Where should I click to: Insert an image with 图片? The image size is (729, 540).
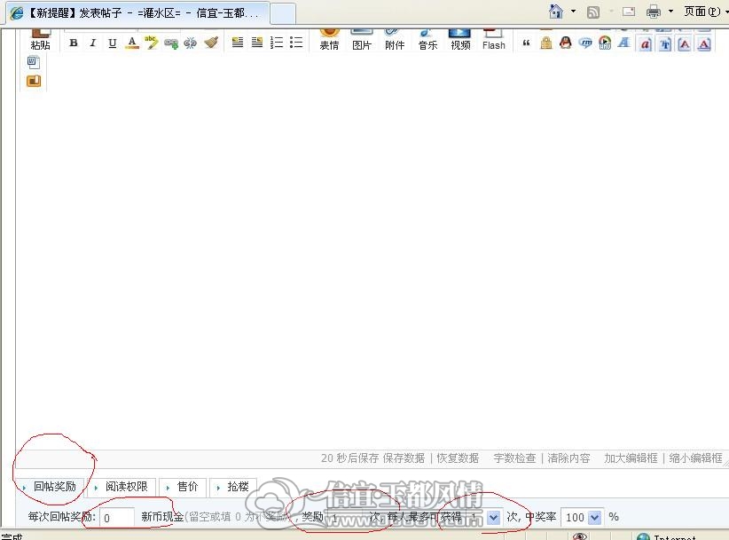tap(362, 40)
